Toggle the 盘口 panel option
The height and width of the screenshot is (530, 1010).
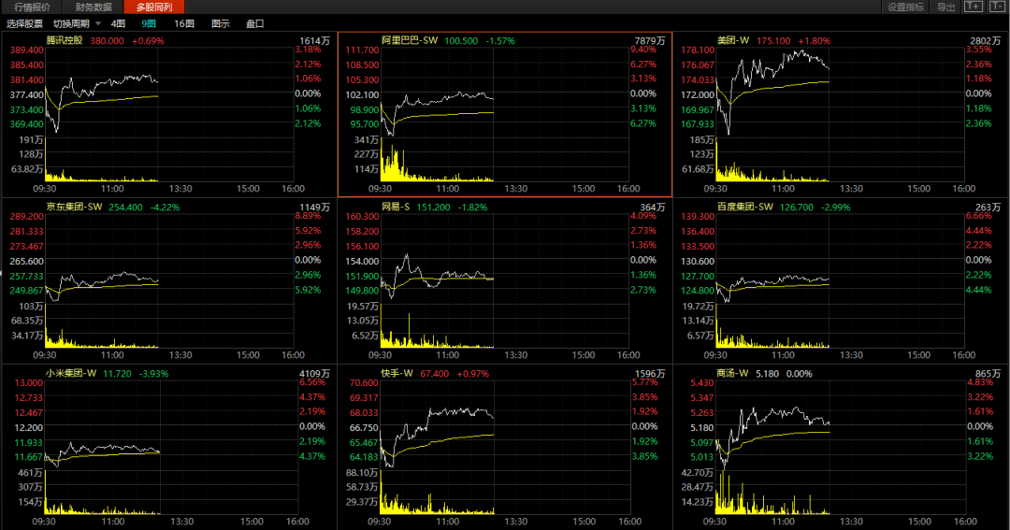click(255, 23)
